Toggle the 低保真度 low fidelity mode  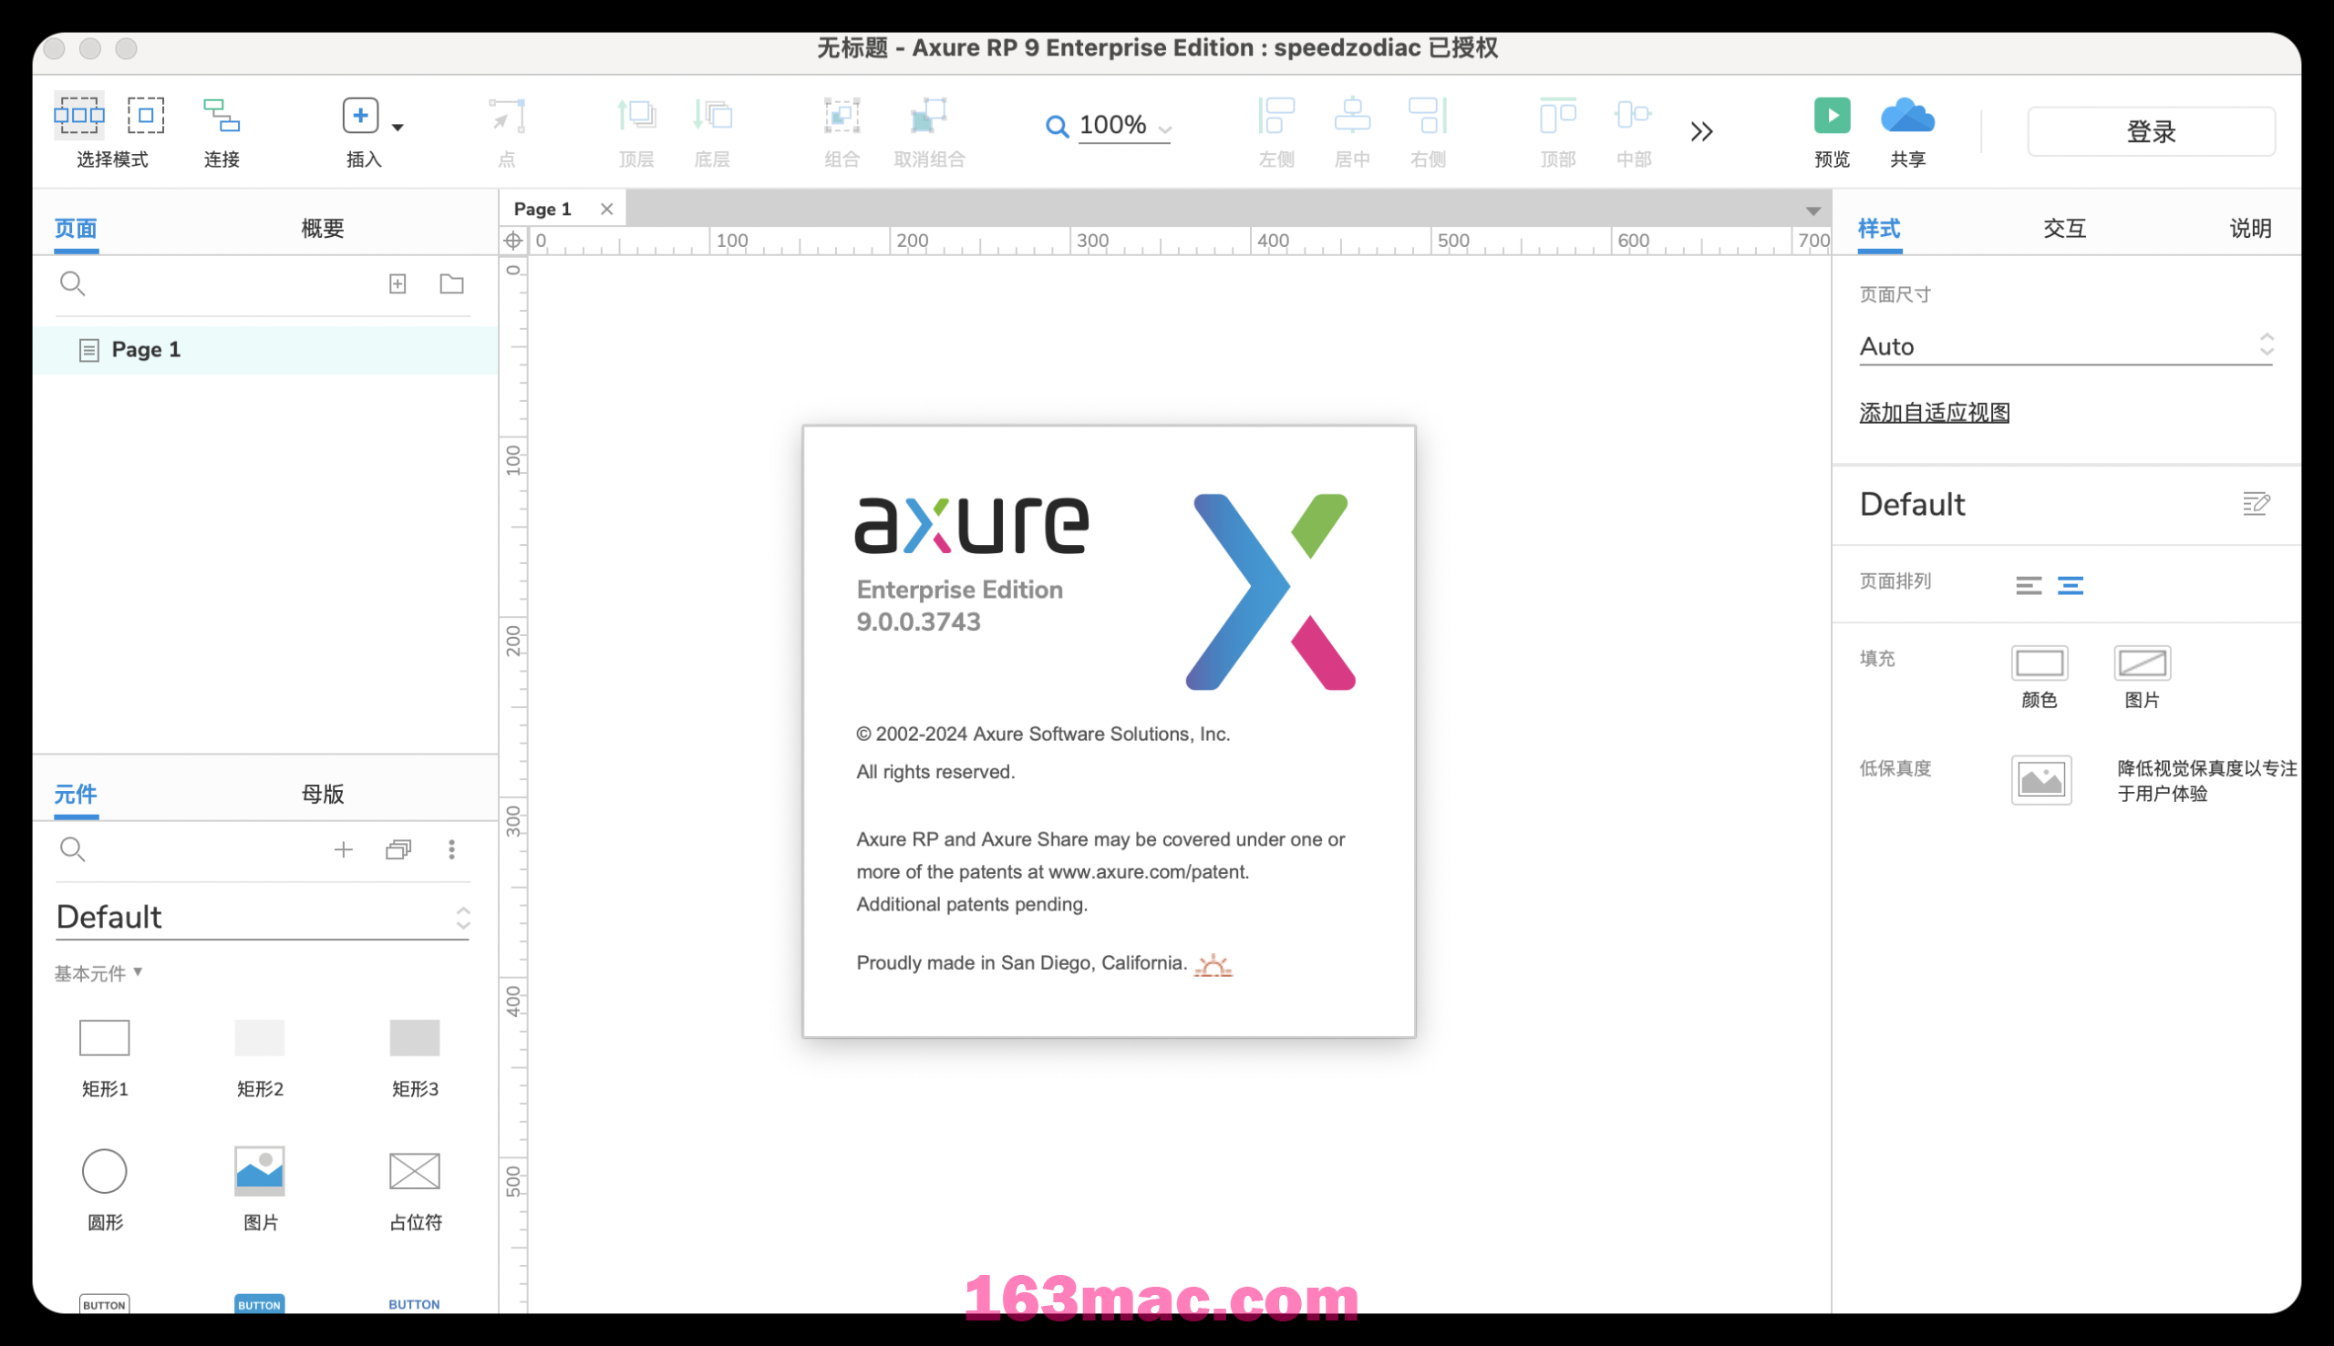click(2040, 780)
